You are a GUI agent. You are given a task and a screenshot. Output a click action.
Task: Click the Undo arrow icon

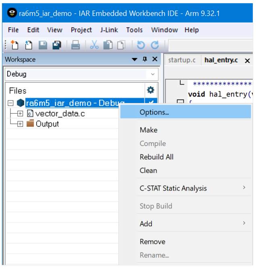pyautogui.click(x=141, y=45)
